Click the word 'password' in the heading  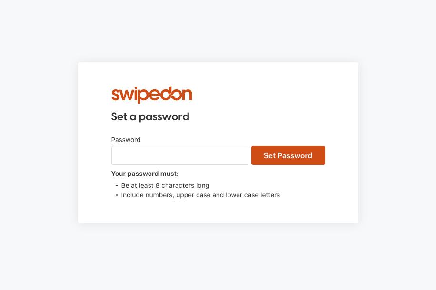tap(164, 117)
